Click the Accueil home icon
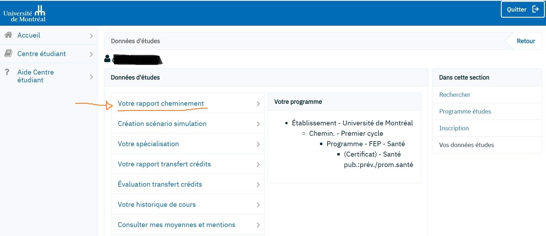 click(x=8, y=35)
